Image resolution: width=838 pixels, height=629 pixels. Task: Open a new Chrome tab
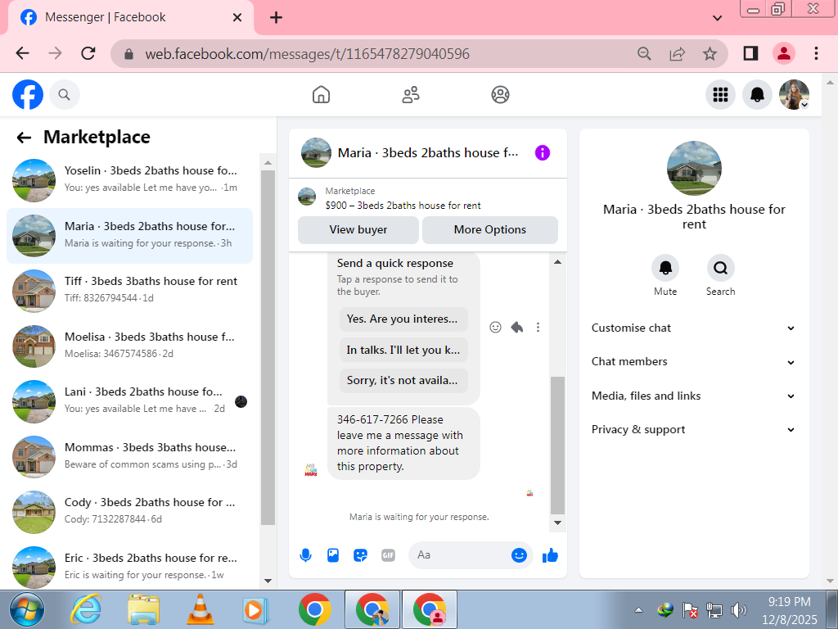tap(276, 18)
